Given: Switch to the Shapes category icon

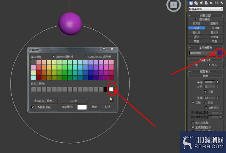Looking at the screenshot, I should click(x=196, y=3).
